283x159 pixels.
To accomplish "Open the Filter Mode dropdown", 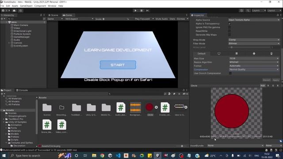I will coord(254,43).
